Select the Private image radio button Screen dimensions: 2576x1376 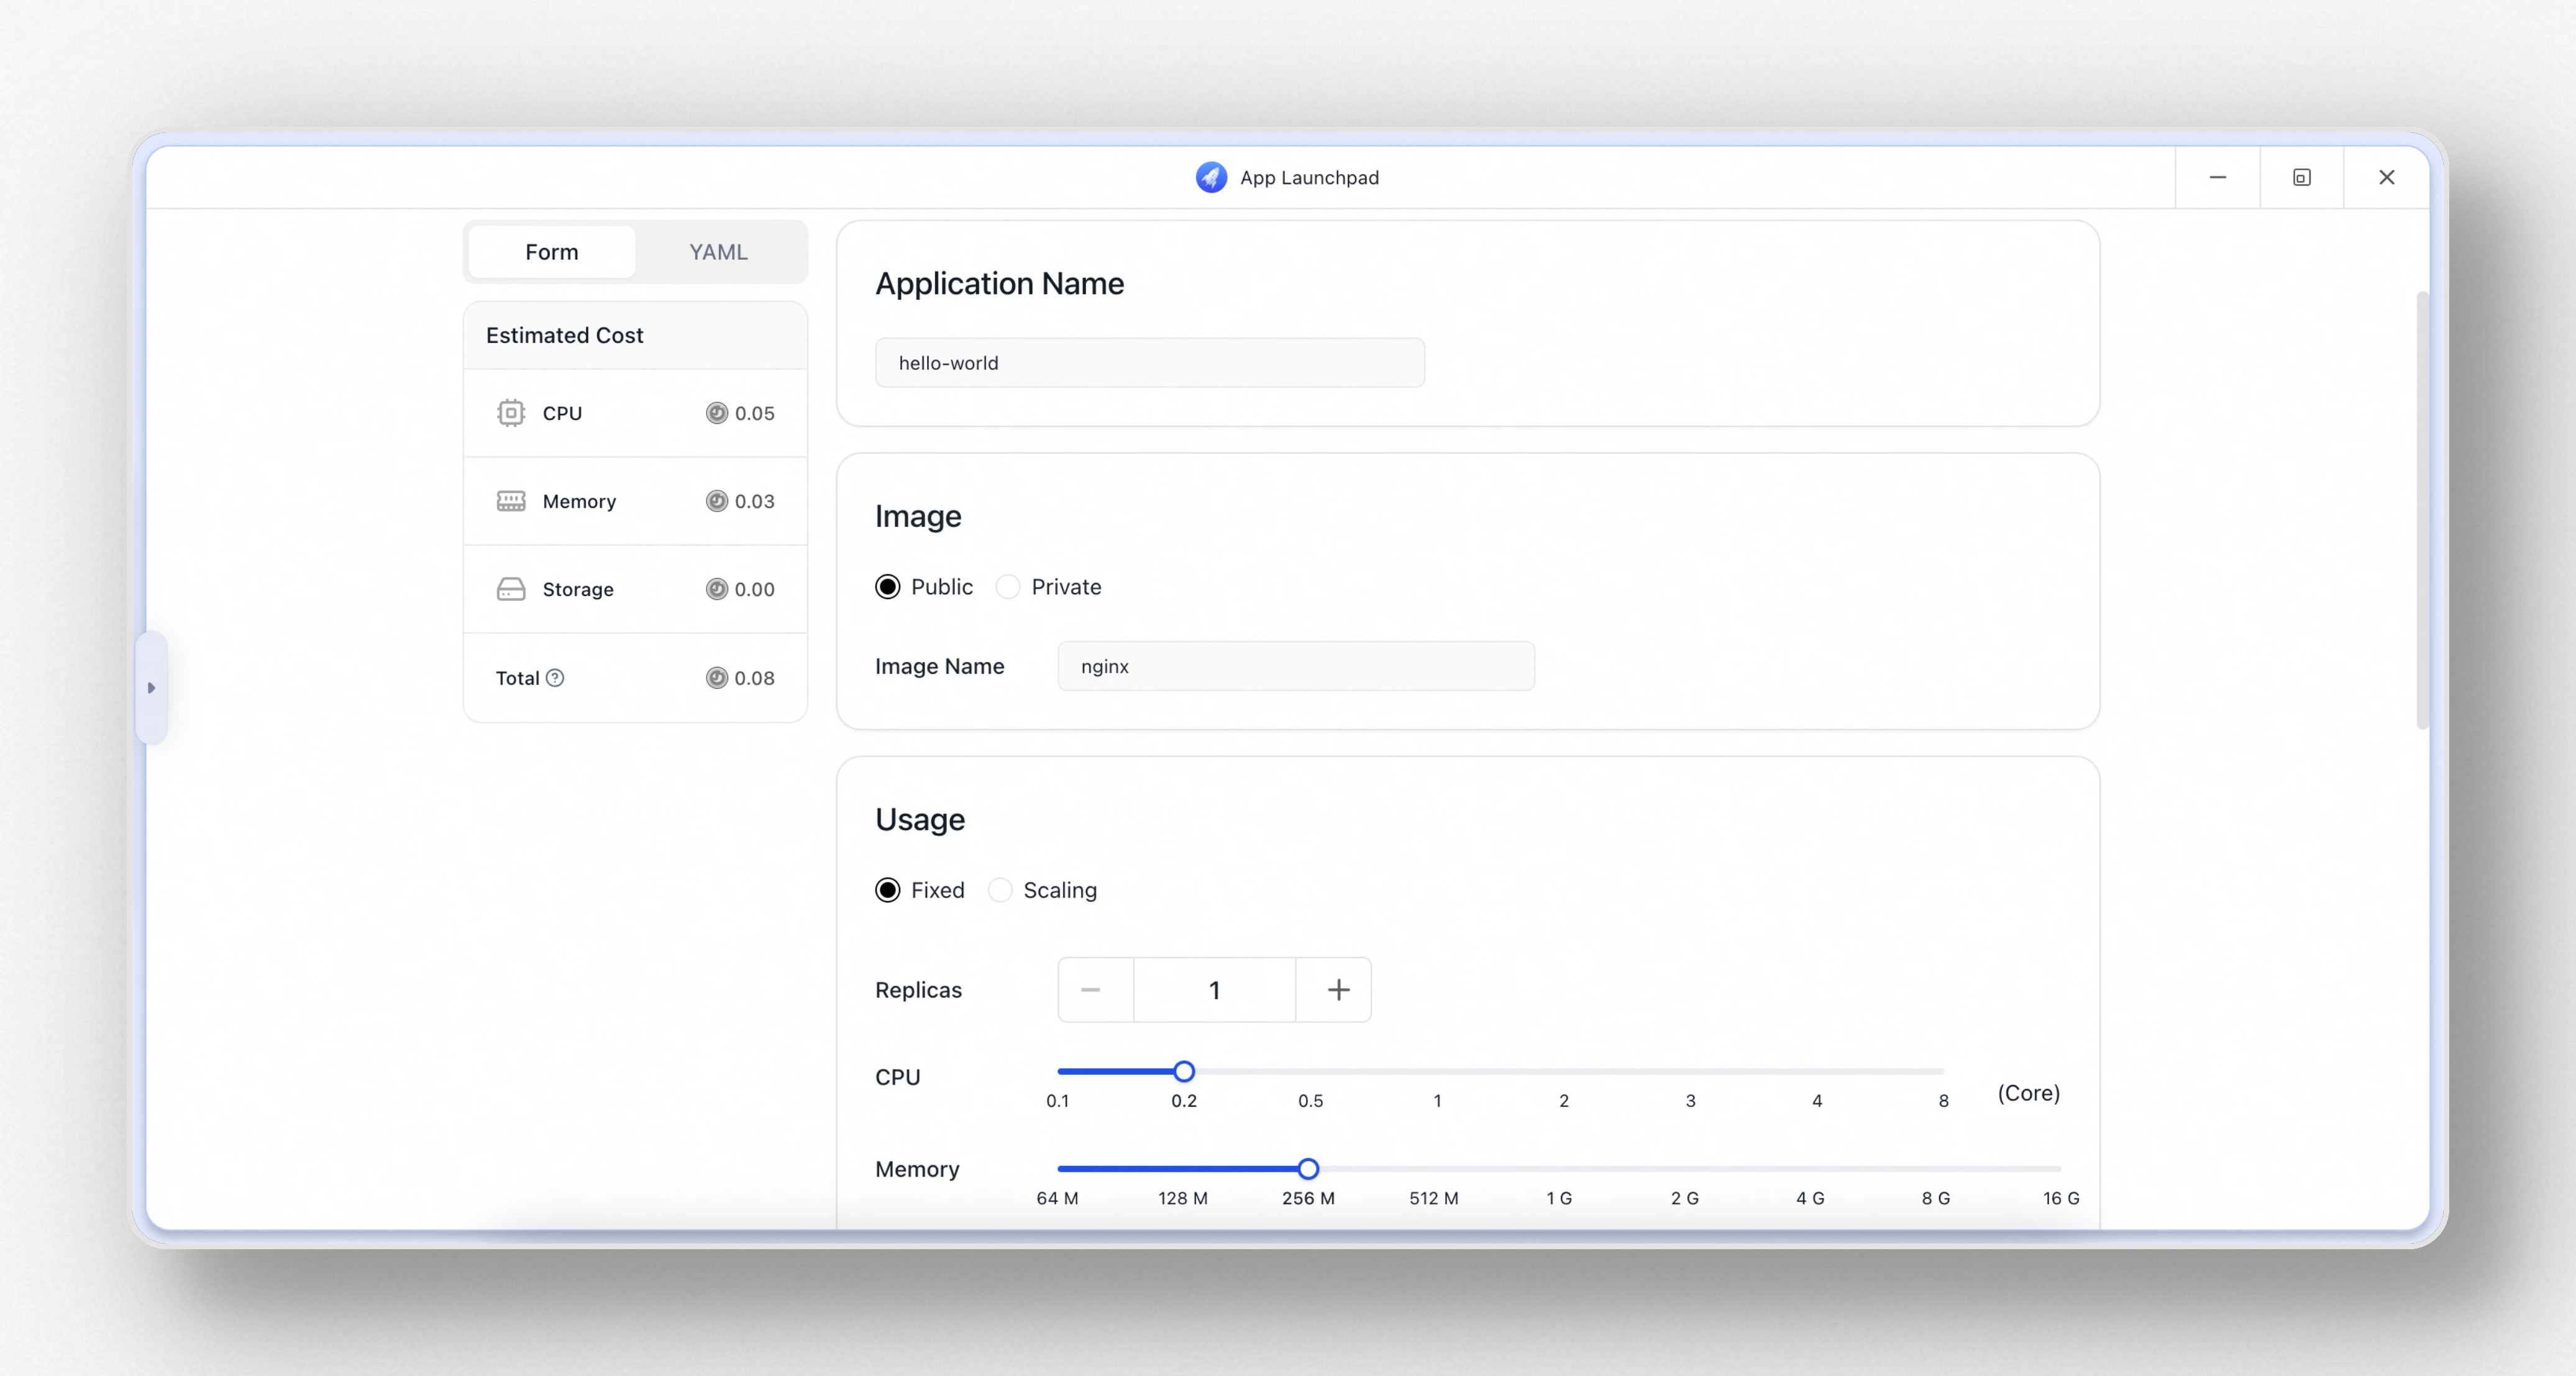click(x=1008, y=587)
